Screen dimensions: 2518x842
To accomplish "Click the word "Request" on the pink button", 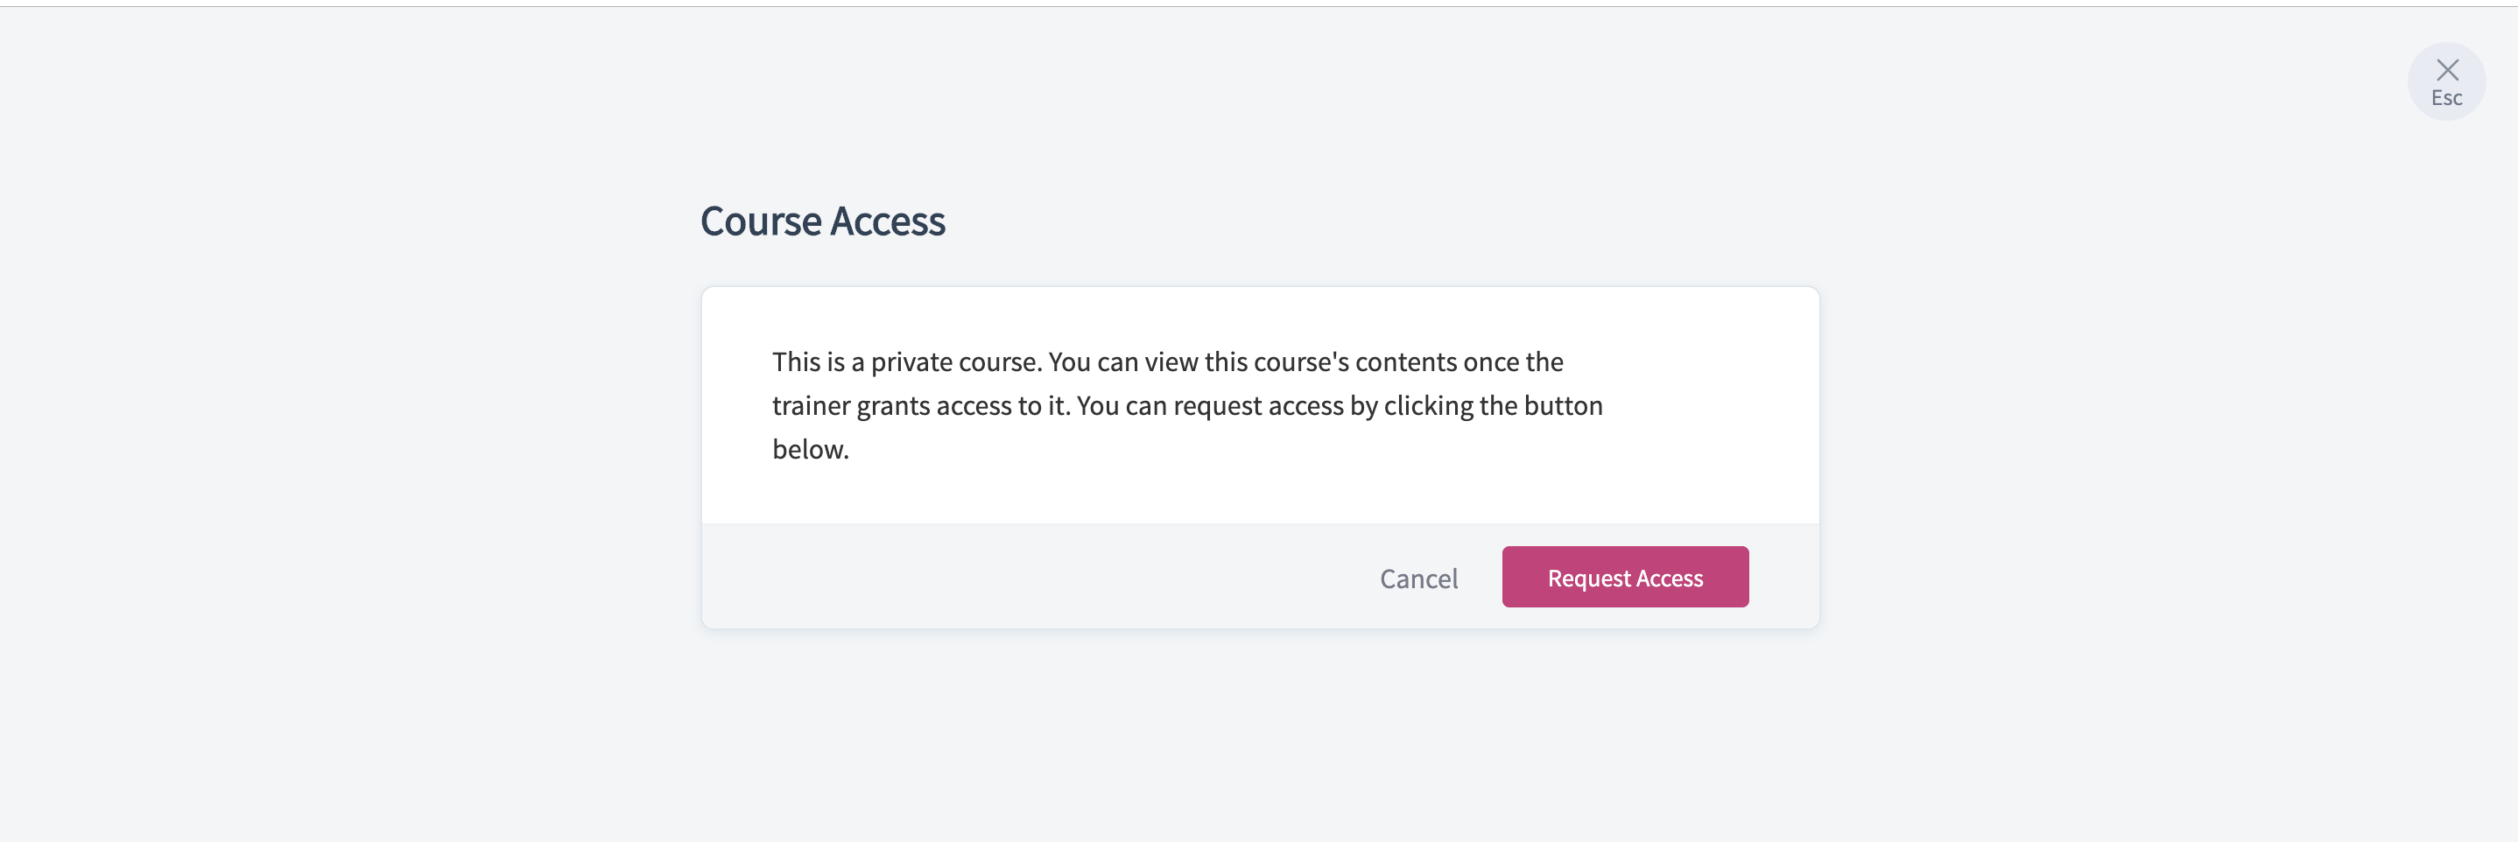I will click(x=1588, y=579).
